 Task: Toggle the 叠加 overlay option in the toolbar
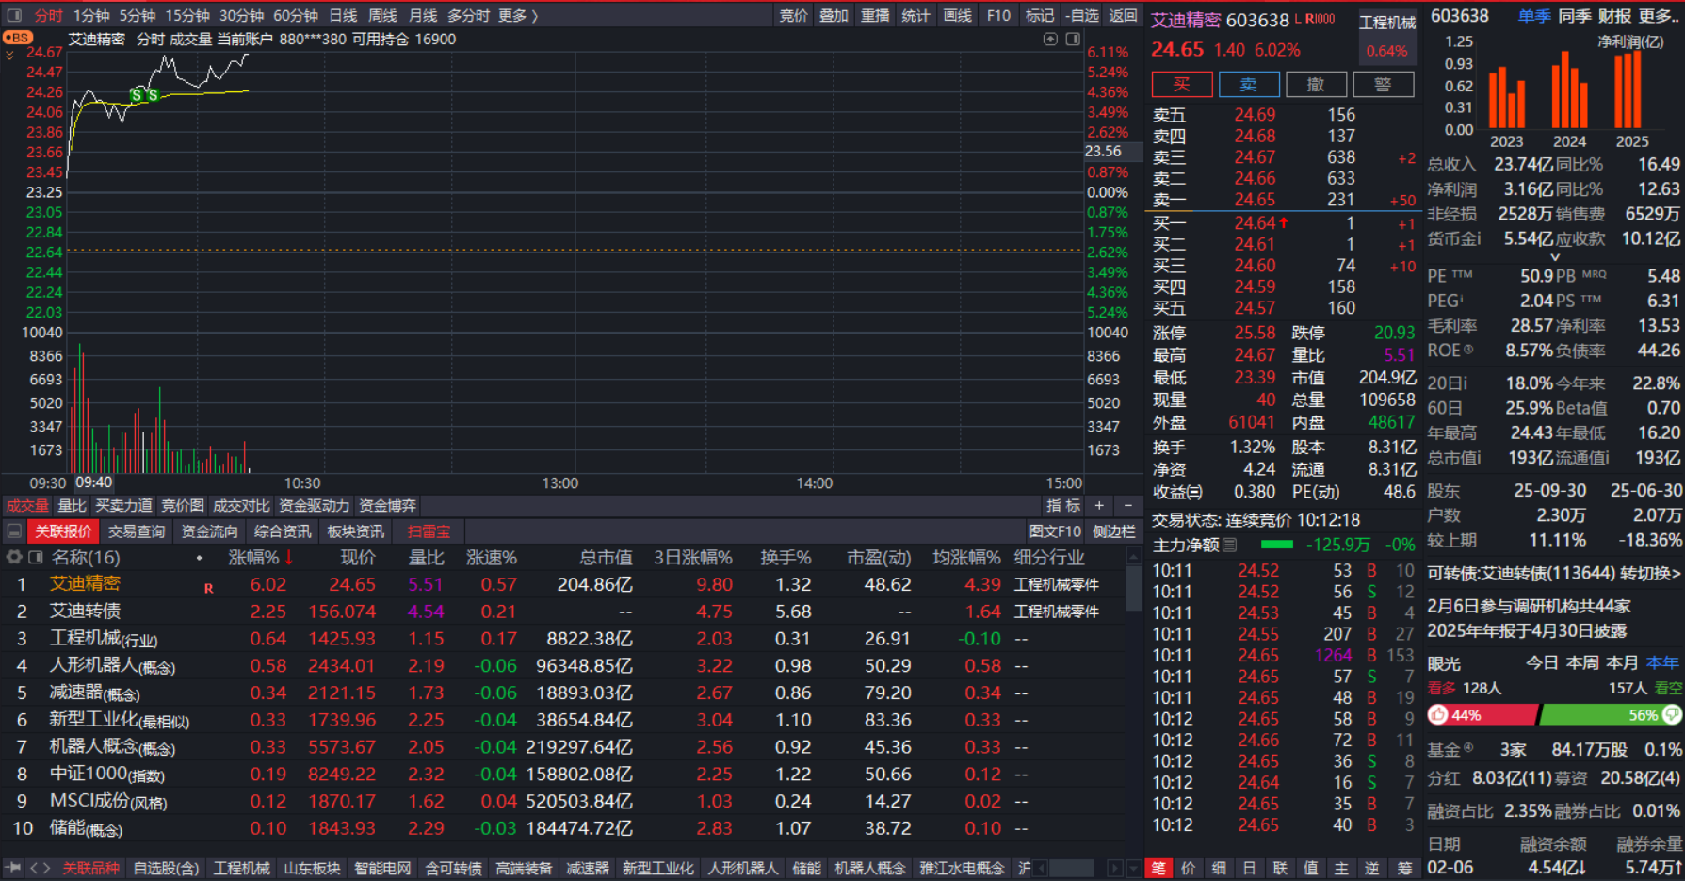point(834,15)
